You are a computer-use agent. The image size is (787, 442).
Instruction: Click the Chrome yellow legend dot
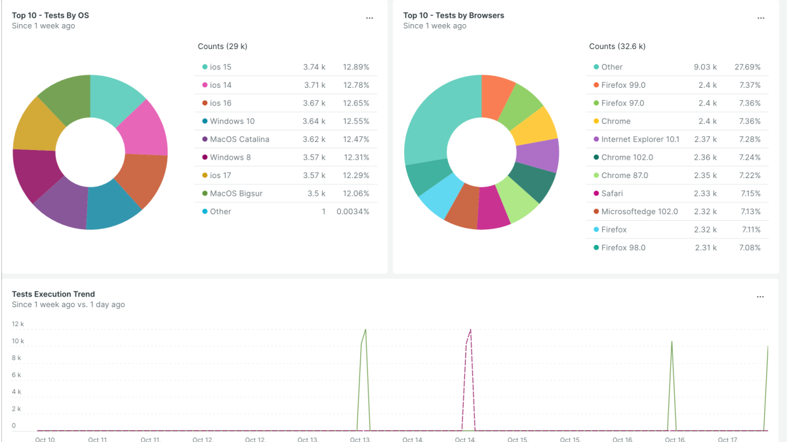click(596, 121)
